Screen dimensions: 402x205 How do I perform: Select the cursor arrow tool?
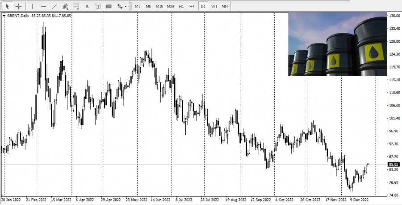coord(7,6)
